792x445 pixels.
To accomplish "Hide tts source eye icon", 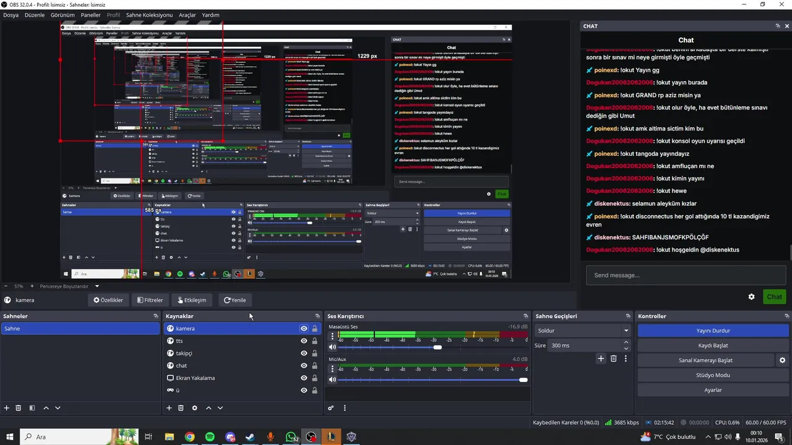I will 304,341.
